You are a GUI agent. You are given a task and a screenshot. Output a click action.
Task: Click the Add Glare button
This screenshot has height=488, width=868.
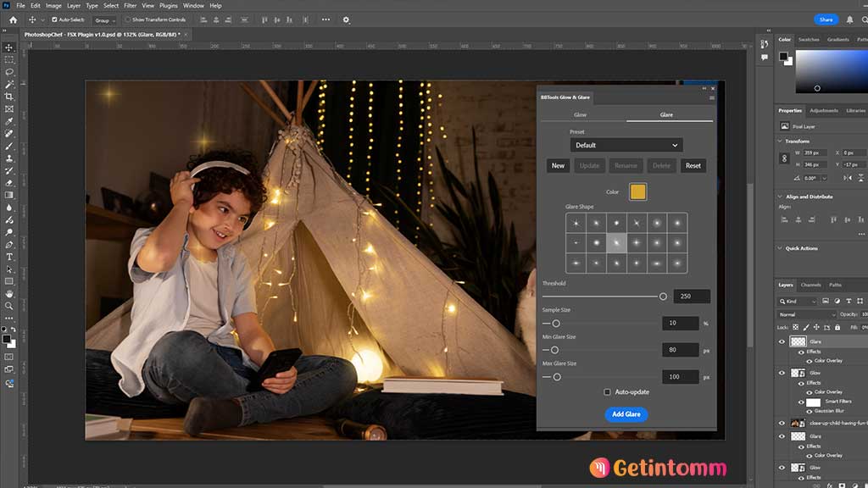(x=626, y=414)
